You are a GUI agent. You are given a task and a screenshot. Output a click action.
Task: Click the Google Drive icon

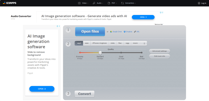tap(111, 32)
